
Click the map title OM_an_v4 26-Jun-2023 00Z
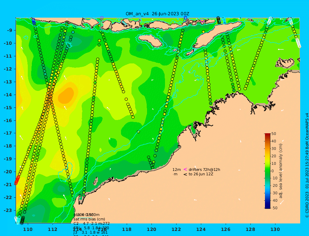[x=158, y=14]
